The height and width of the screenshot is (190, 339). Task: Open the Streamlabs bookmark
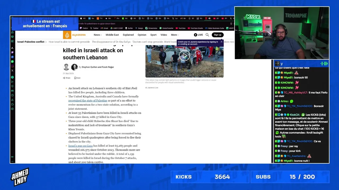151,28
